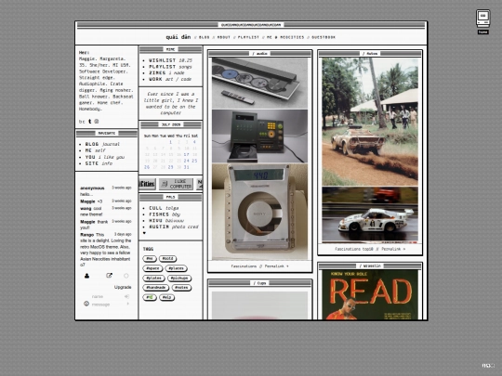Click the #space tag pill

point(152,268)
